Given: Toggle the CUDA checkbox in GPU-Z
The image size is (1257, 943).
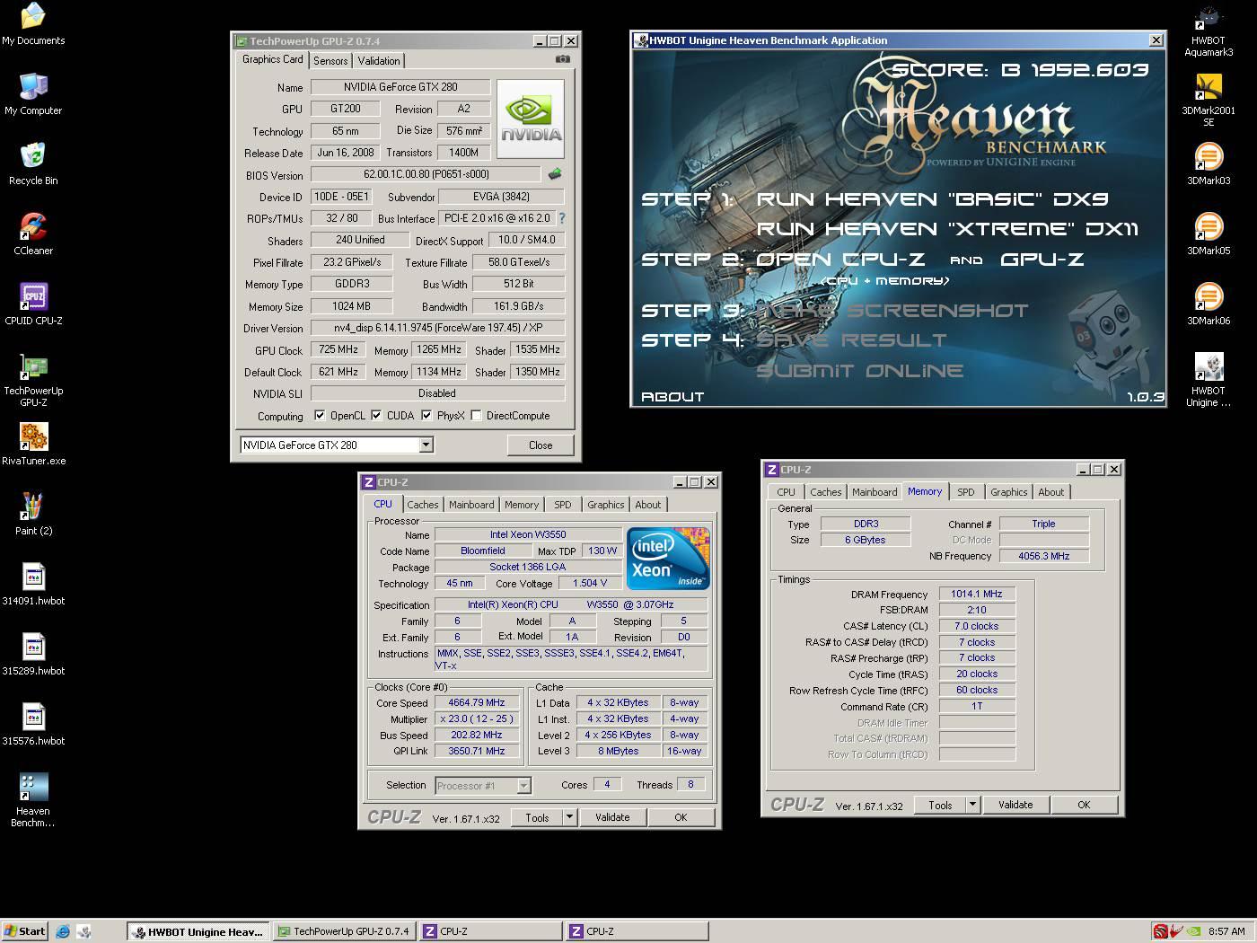Looking at the screenshot, I should (x=376, y=416).
